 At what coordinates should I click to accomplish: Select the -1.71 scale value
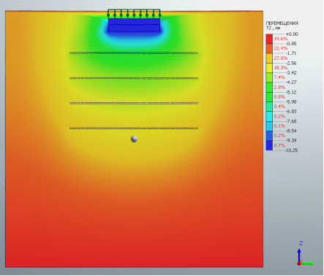click(291, 53)
